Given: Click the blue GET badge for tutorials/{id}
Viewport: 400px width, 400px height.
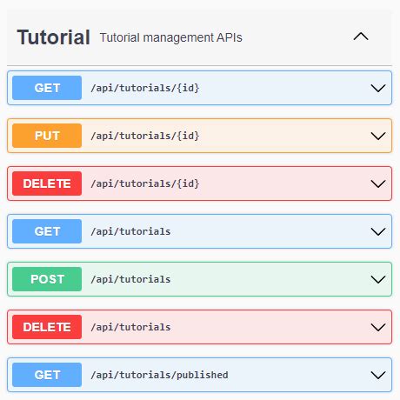Looking at the screenshot, I should (47, 88).
